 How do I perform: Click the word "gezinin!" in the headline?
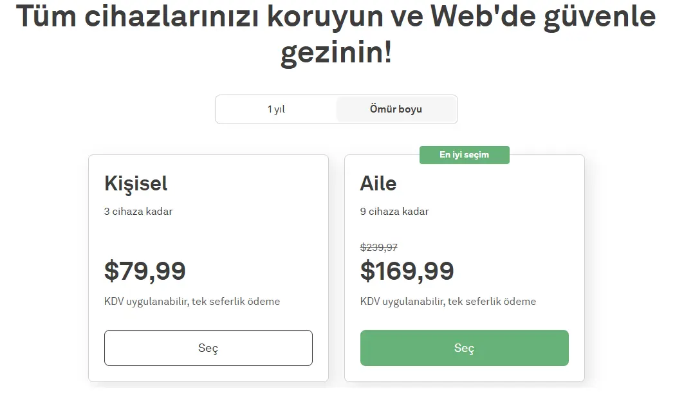(336, 53)
